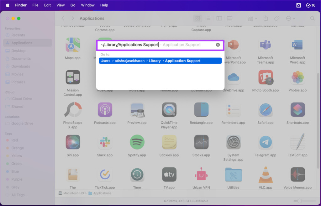Viewport: 321px width, 206px height.
Task: Click the Edit Tags toolbar button
Action: 276,18
